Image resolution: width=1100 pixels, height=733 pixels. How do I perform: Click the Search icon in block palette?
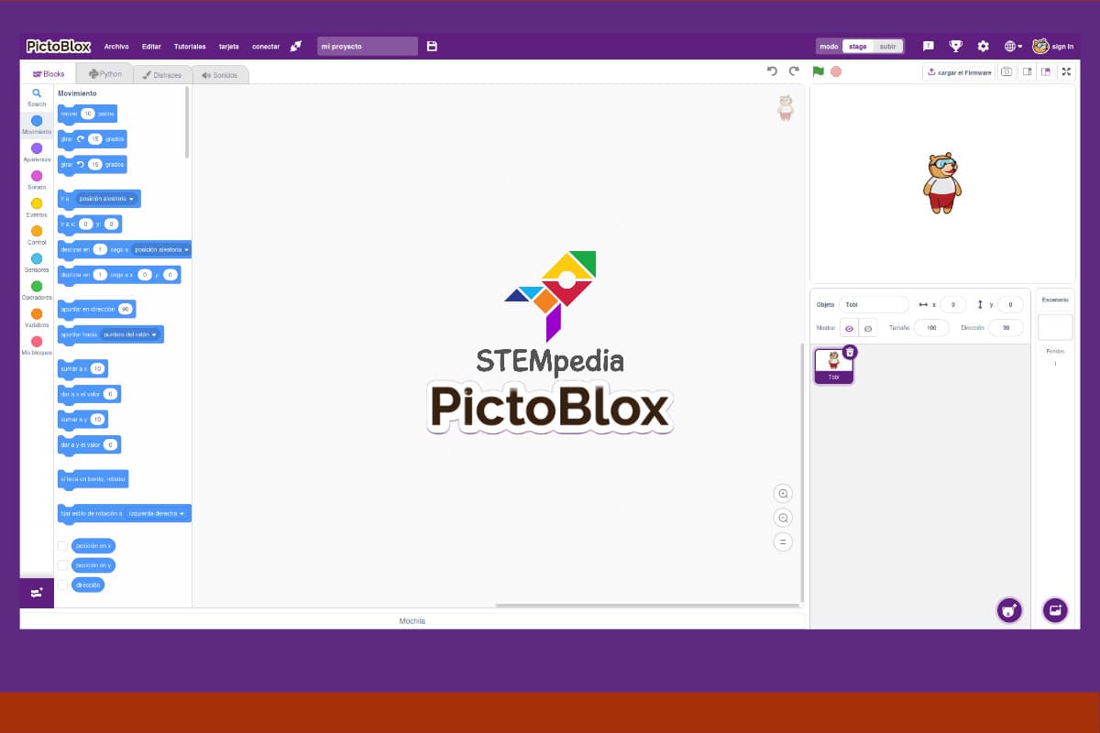(x=36, y=93)
